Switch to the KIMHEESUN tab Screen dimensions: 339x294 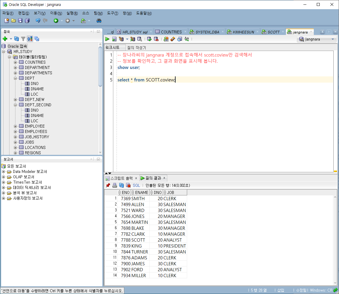click(243, 32)
